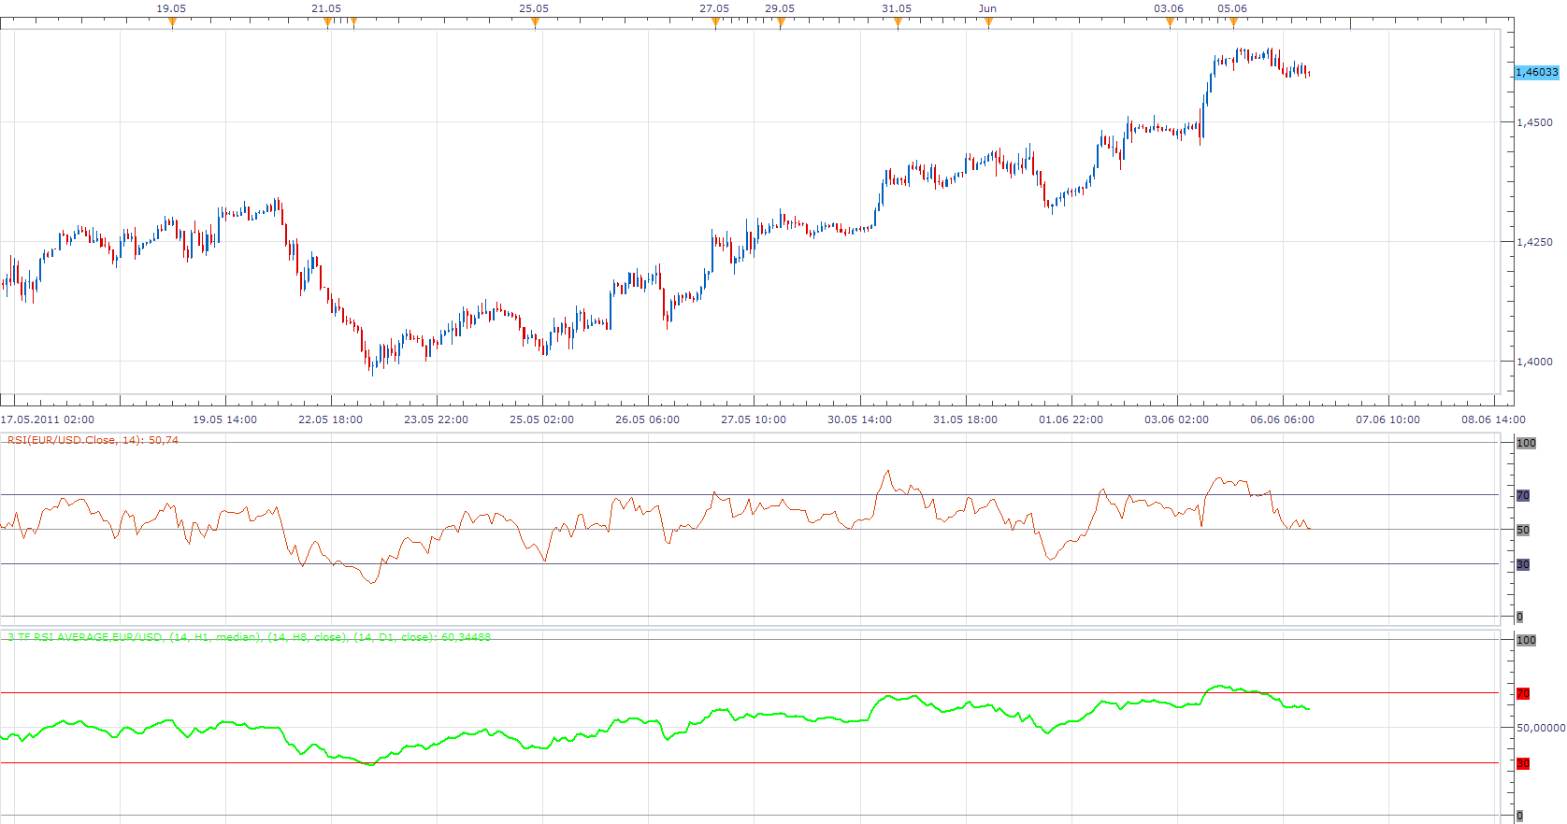Viewport: 1567px width, 824px height.
Task: Click the 08.06 14:00 time axis label
Action: point(1493,419)
